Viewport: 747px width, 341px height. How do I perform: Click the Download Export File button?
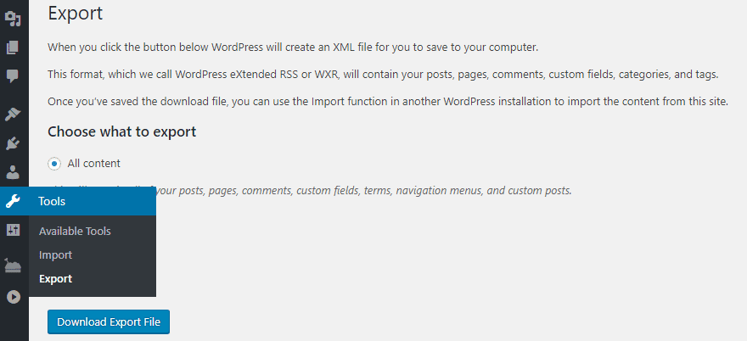109,322
